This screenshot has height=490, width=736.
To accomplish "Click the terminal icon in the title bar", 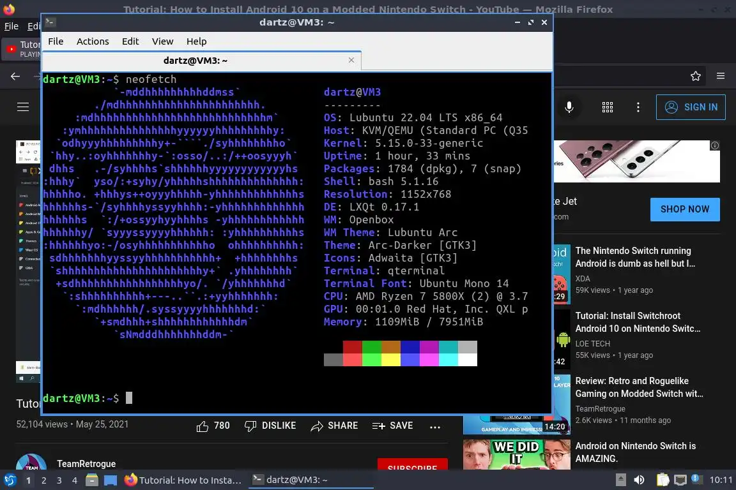I will coord(50,22).
